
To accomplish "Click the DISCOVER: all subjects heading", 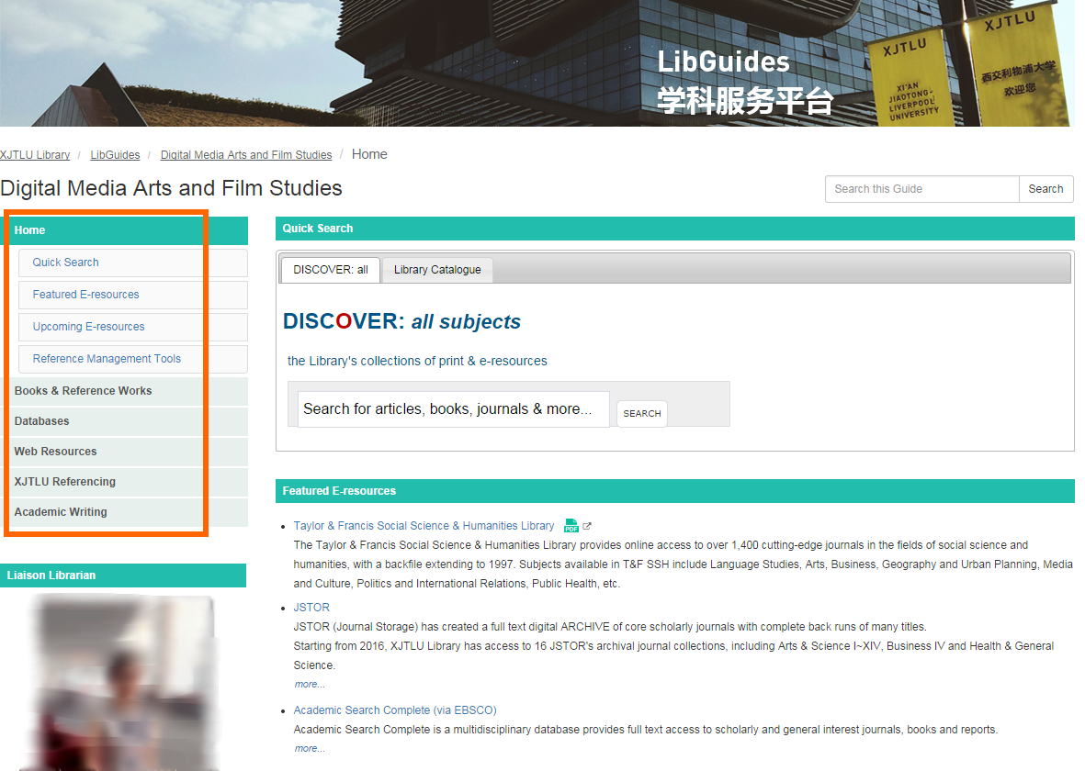I will 401,321.
